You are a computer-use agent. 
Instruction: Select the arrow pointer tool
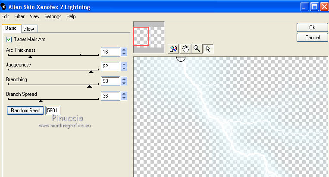point(208,49)
